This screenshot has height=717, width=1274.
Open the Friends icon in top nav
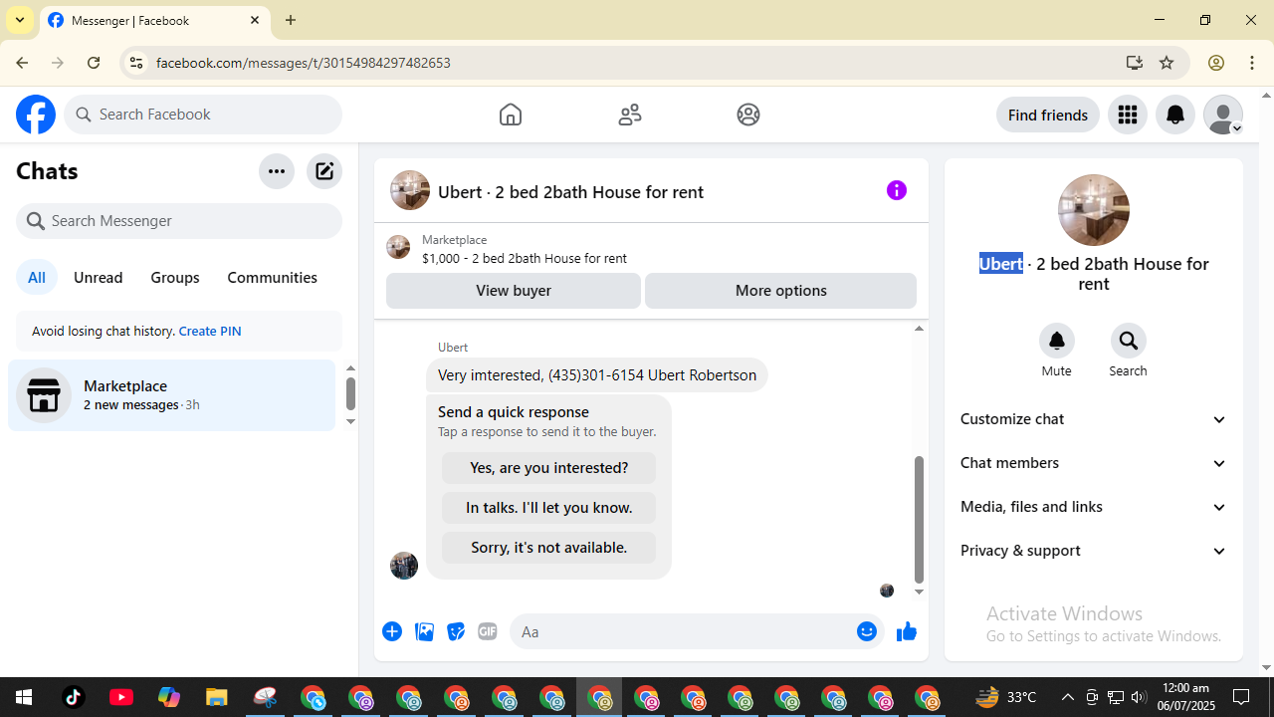[x=630, y=115]
